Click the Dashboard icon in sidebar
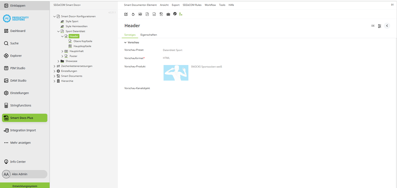 pyautogui.click(x=6, y=31)
